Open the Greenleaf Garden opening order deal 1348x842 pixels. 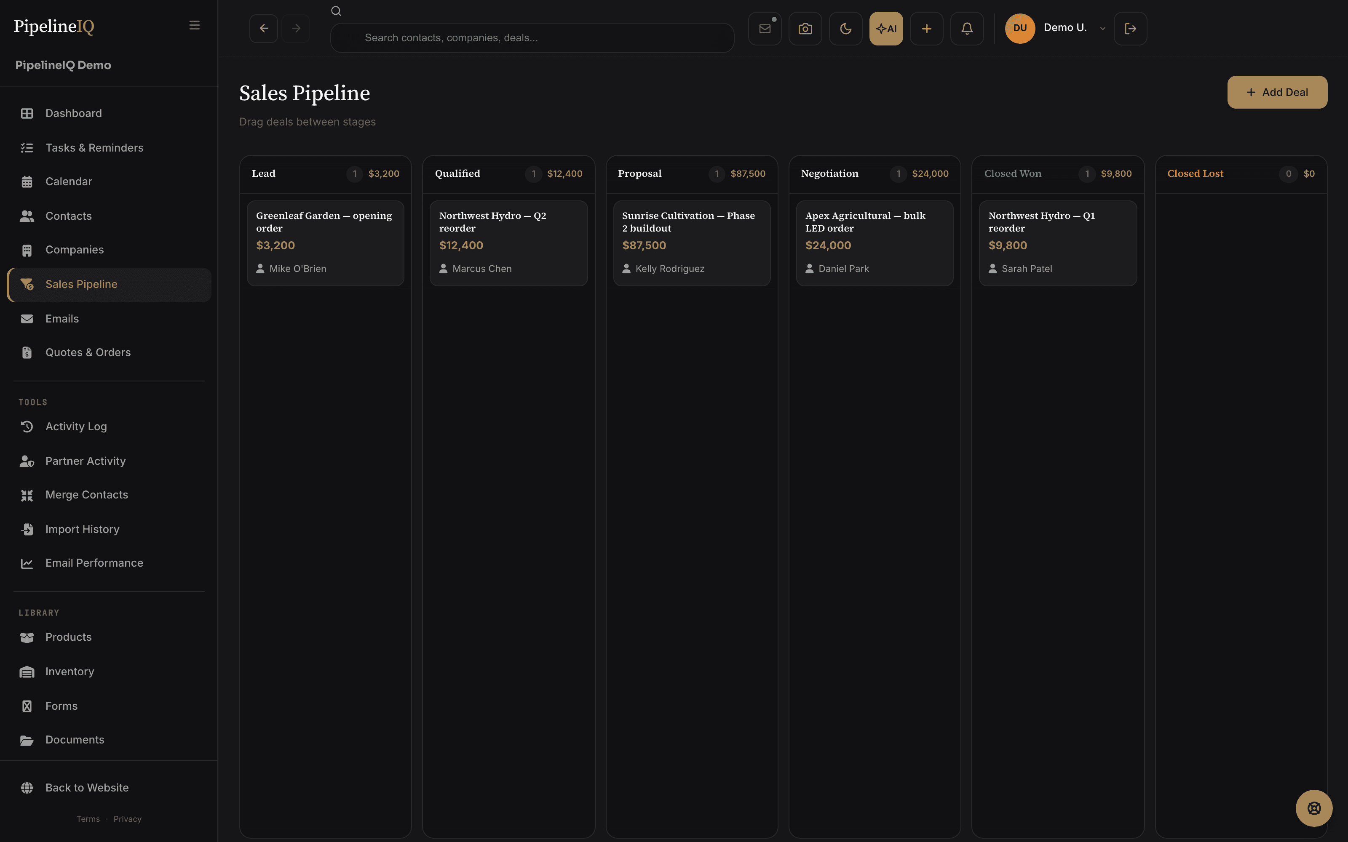325,243
